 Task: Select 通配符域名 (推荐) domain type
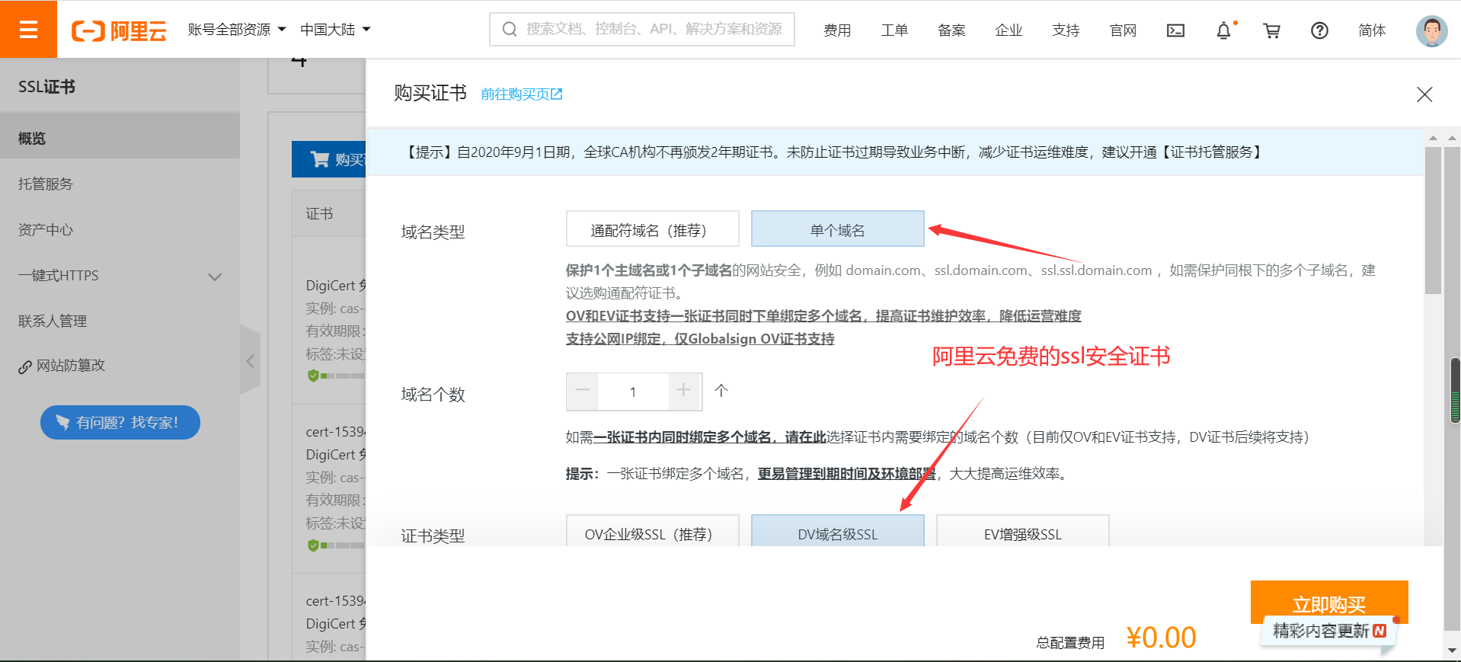click(652, 229)
